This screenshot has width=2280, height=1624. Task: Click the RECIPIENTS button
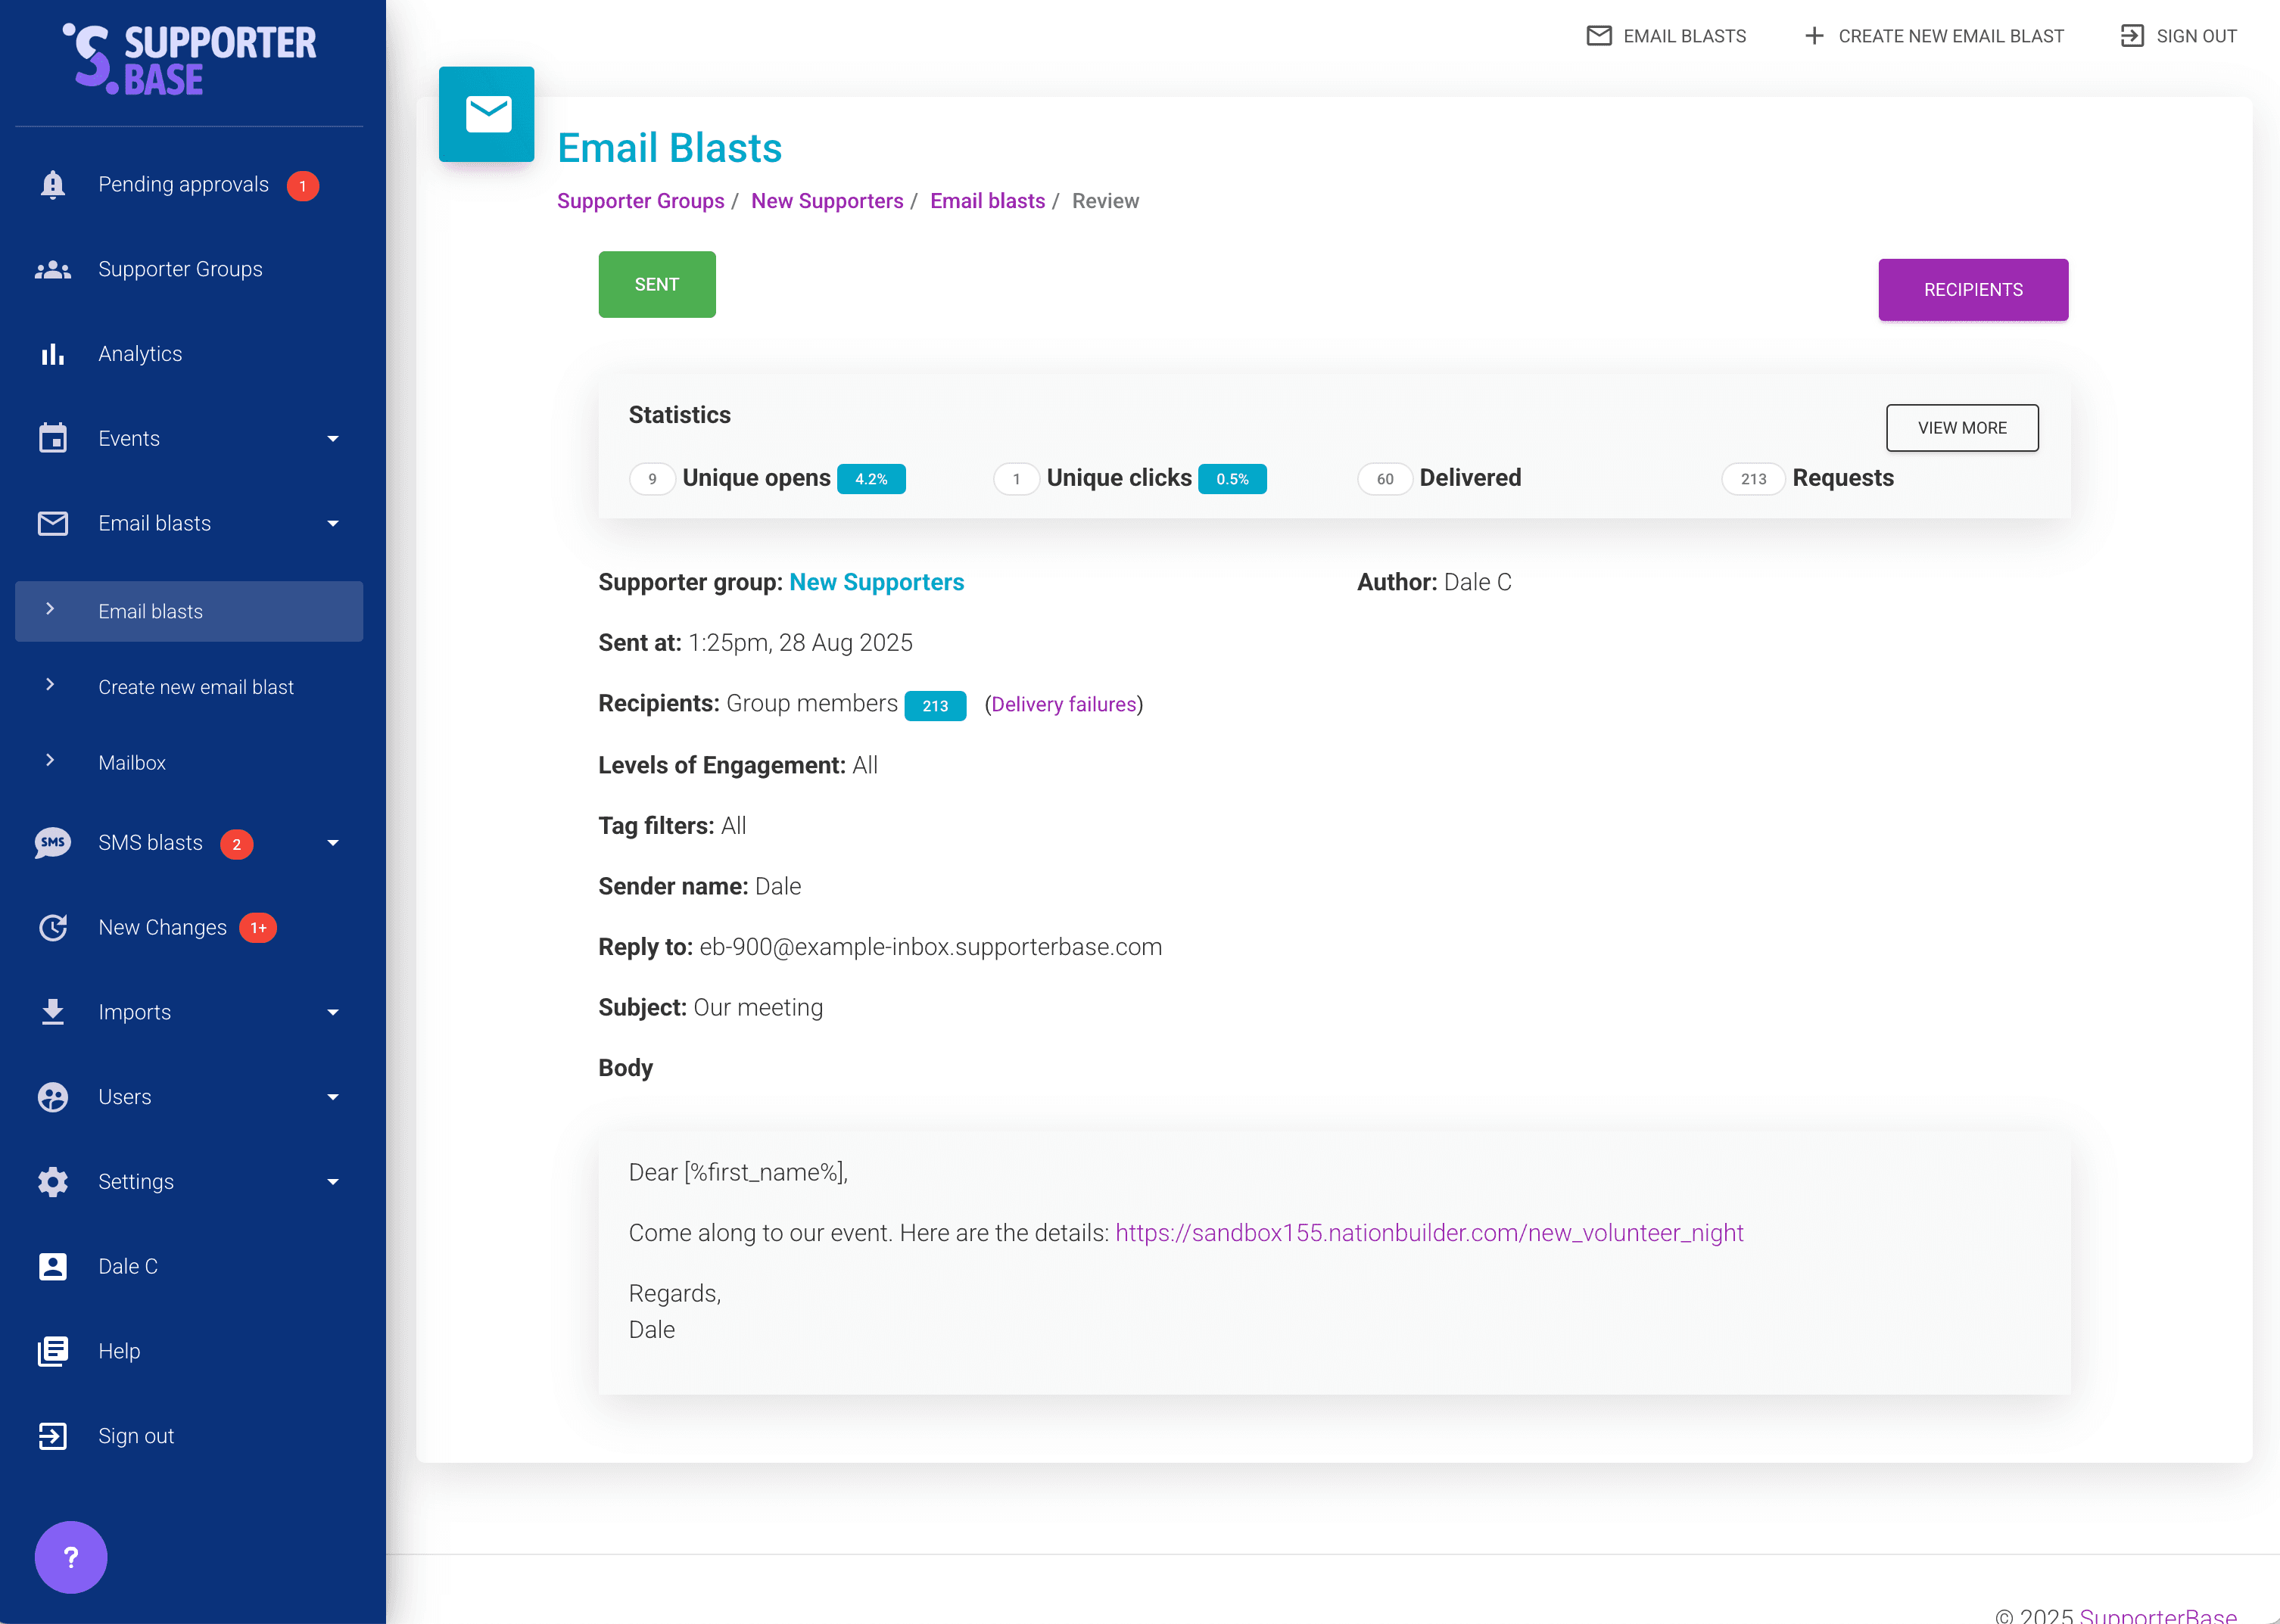click(1972, 290)
